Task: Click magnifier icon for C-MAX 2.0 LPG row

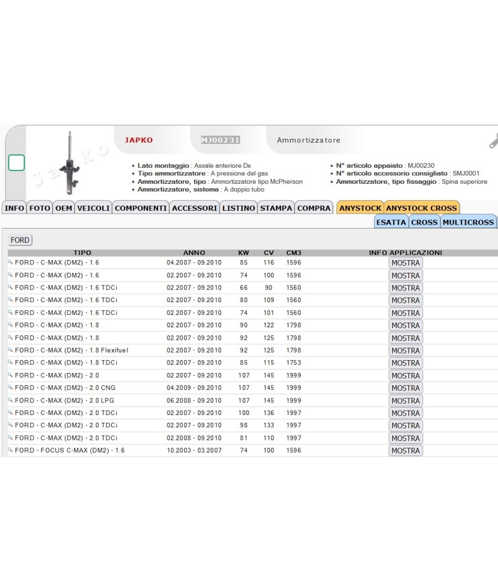Action: click(x=11, y=400)
